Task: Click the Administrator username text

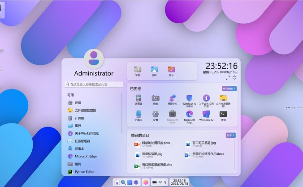Action: pyautogui.click(x=94, y=73)
